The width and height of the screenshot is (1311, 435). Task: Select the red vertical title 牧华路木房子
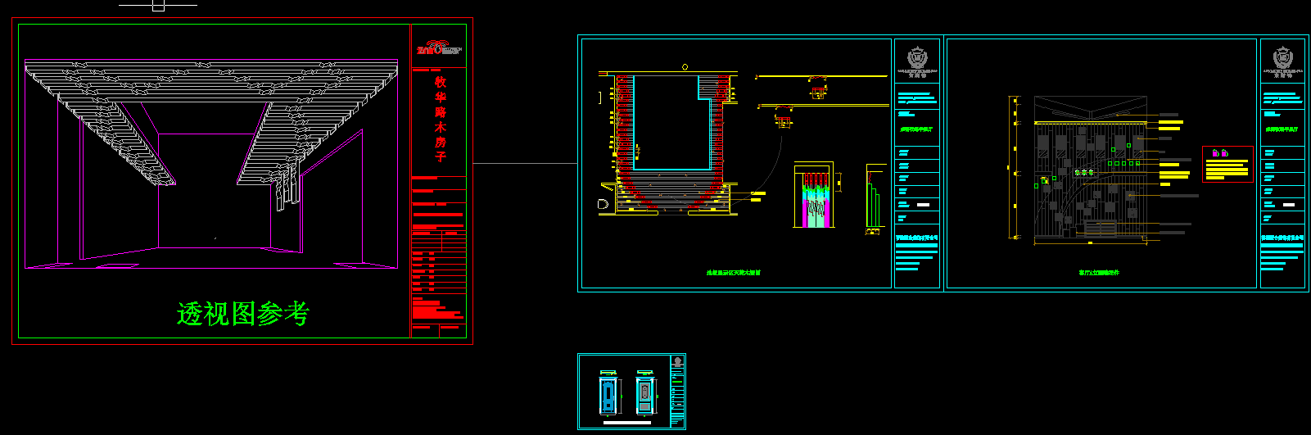(x=441, y=119)
